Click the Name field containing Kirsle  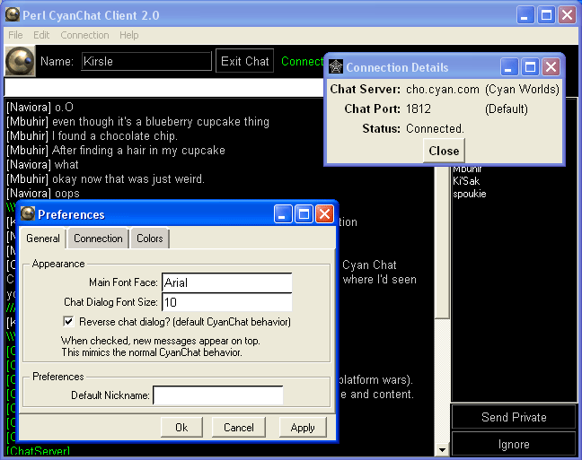[x=146, y=61]
